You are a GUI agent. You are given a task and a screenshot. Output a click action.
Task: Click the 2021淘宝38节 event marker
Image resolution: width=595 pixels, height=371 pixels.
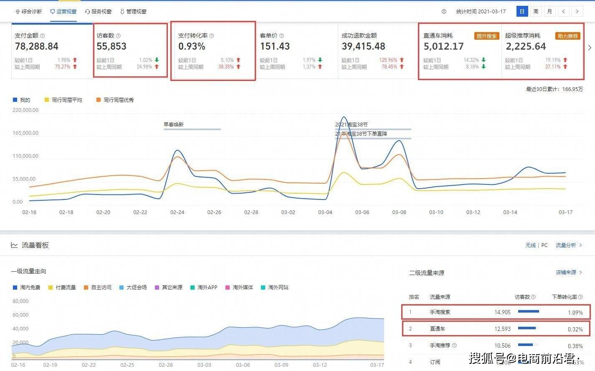tap(352, 125)
